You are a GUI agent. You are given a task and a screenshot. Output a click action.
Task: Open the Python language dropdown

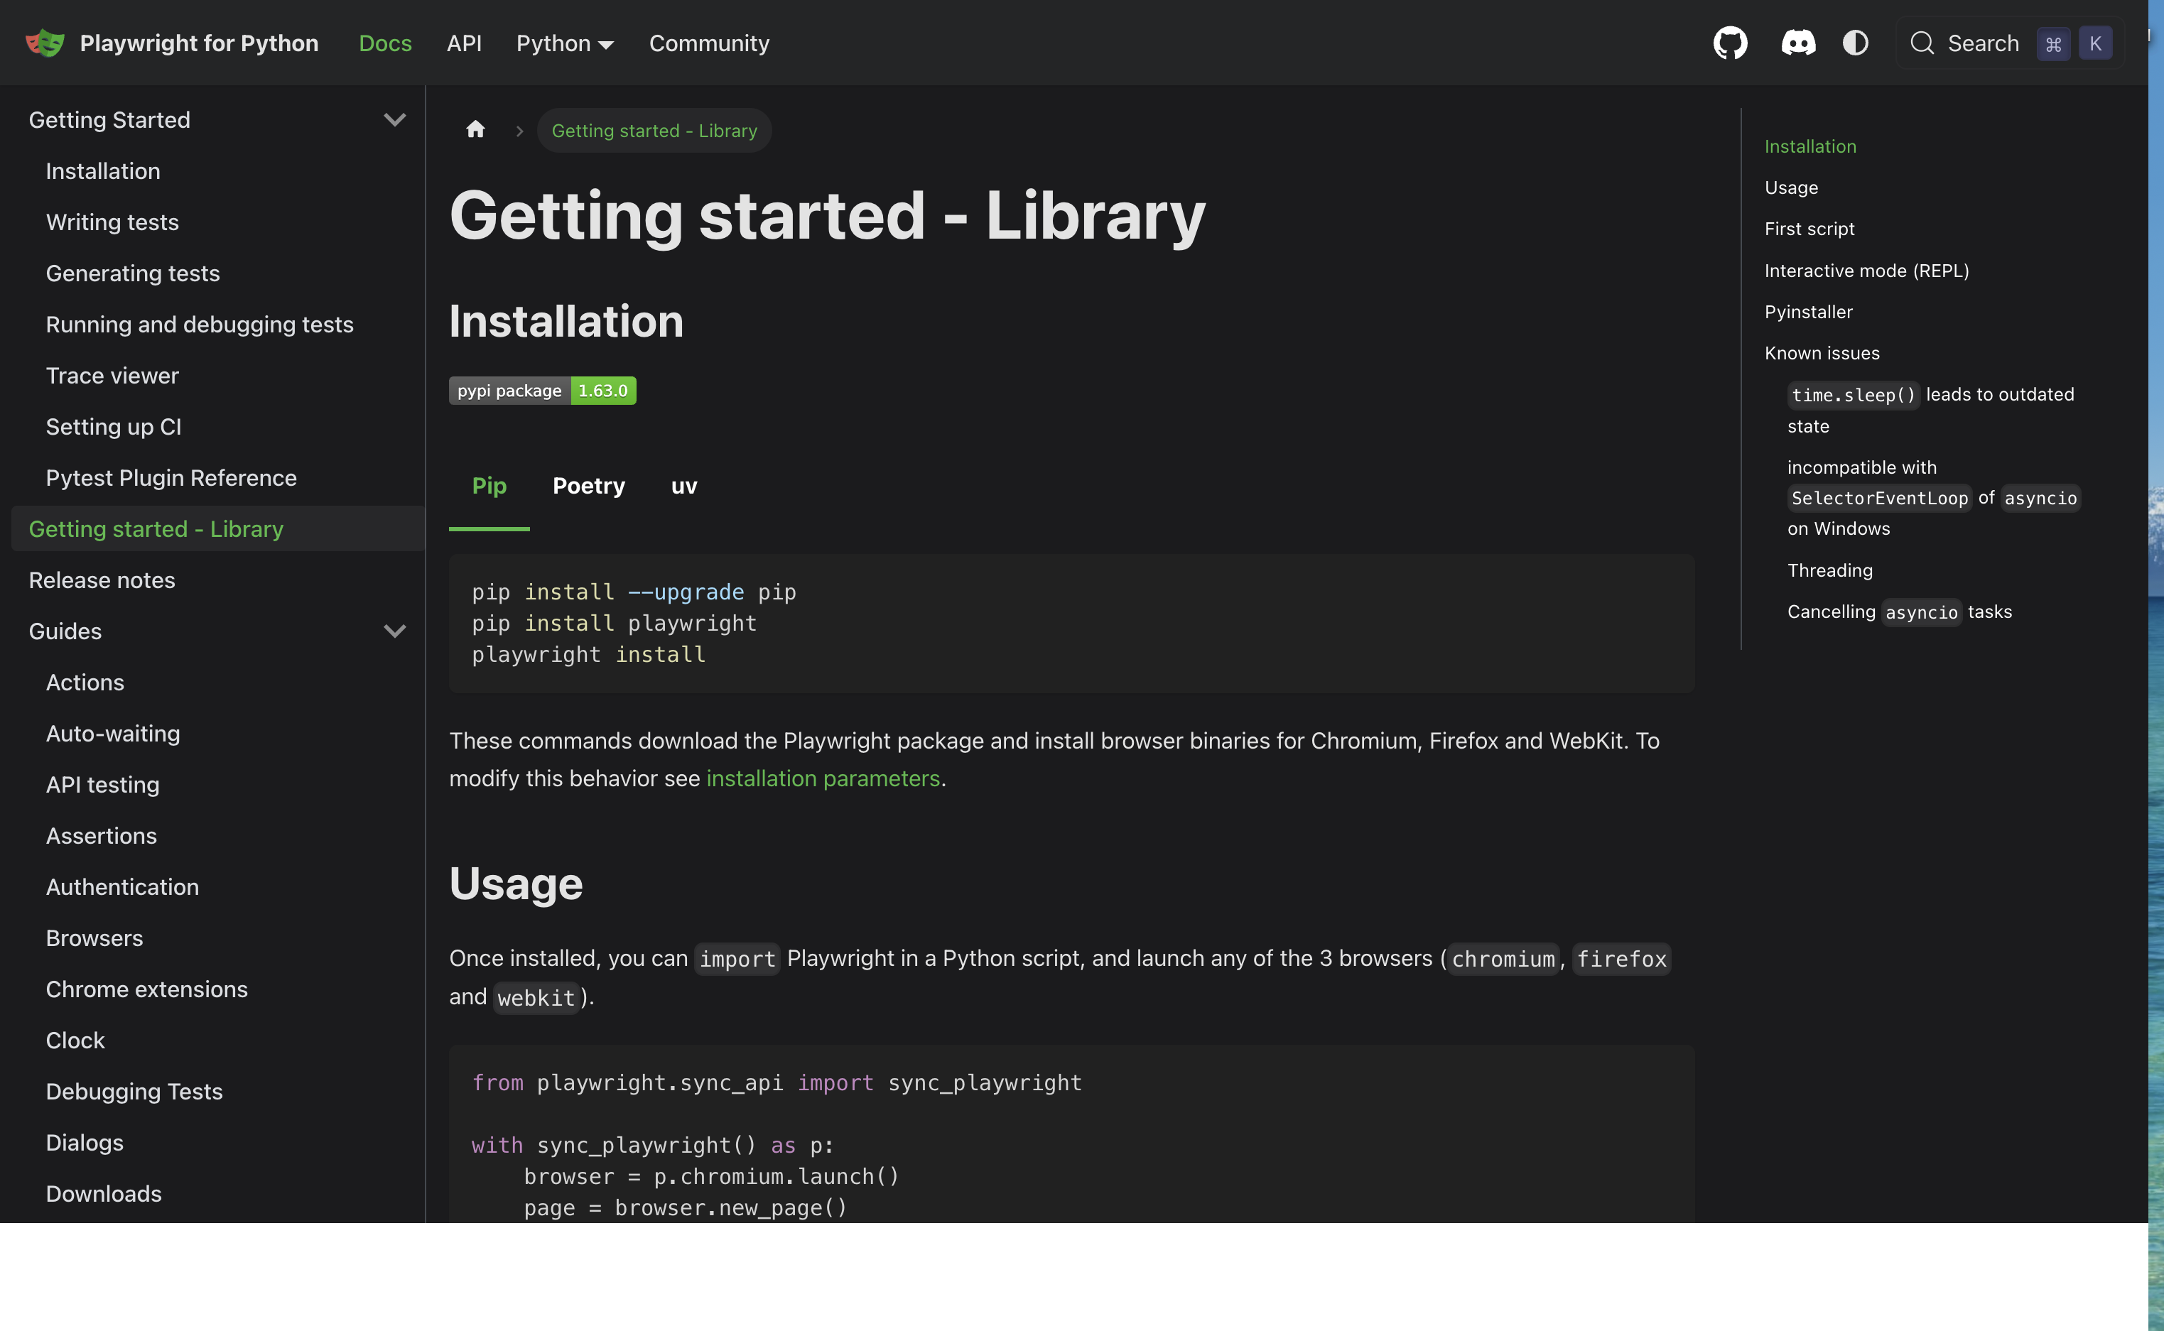pyautogui.click(x=564, y=43)
